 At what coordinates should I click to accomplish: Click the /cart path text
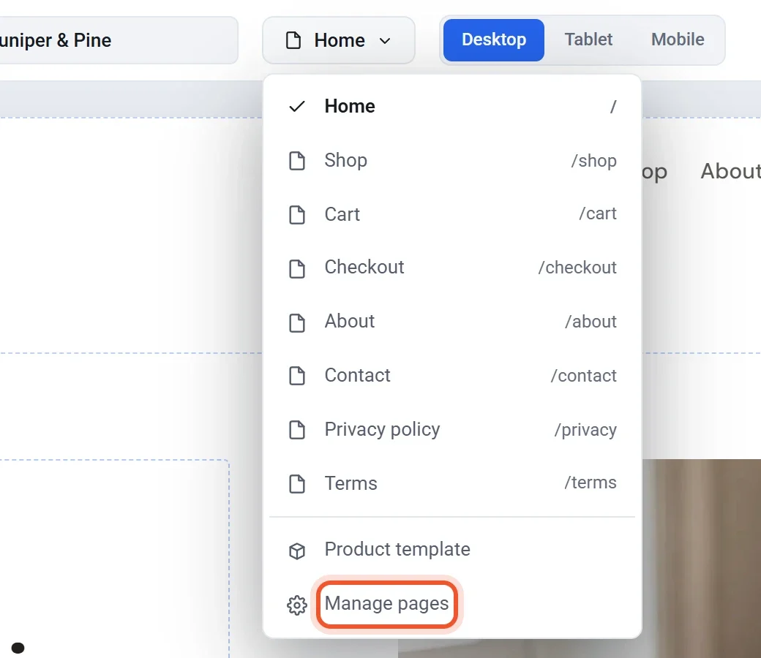[x=597, y=213]
